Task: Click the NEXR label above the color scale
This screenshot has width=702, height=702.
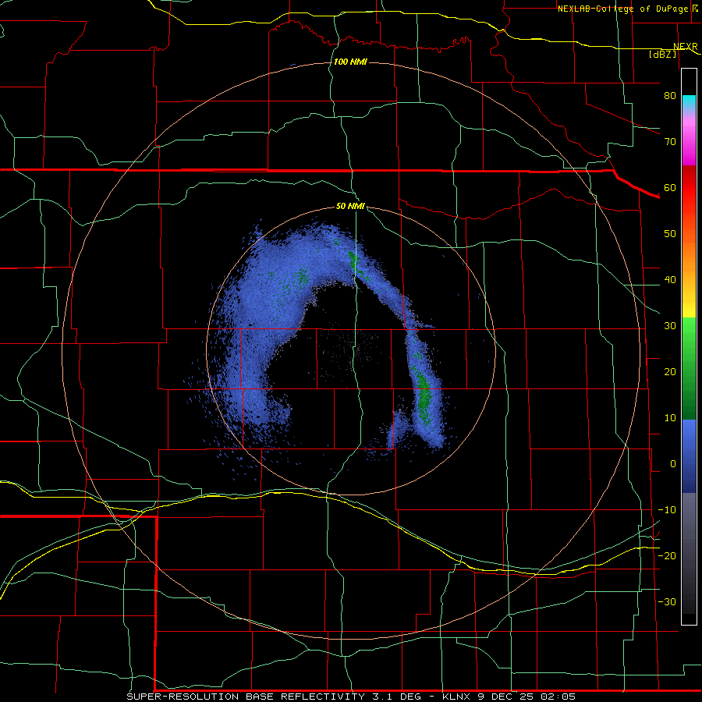Action: coord(686,47)
